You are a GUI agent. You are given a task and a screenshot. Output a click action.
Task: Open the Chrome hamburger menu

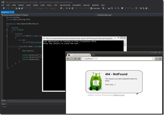[x=160, y=59]
